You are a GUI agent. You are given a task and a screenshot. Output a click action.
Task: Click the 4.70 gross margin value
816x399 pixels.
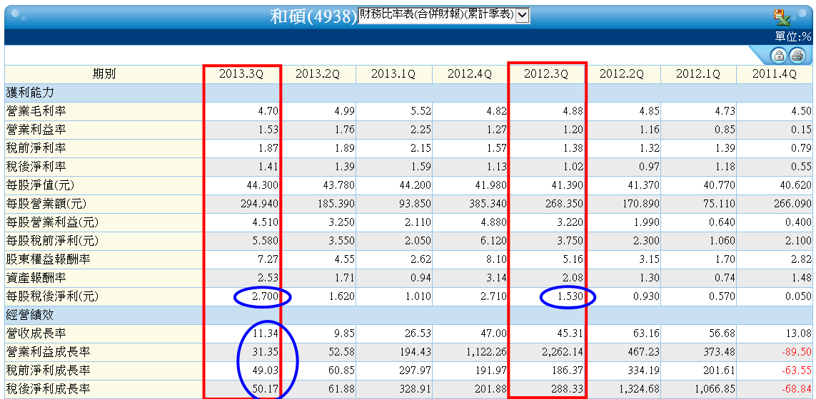tap(269, 111)
